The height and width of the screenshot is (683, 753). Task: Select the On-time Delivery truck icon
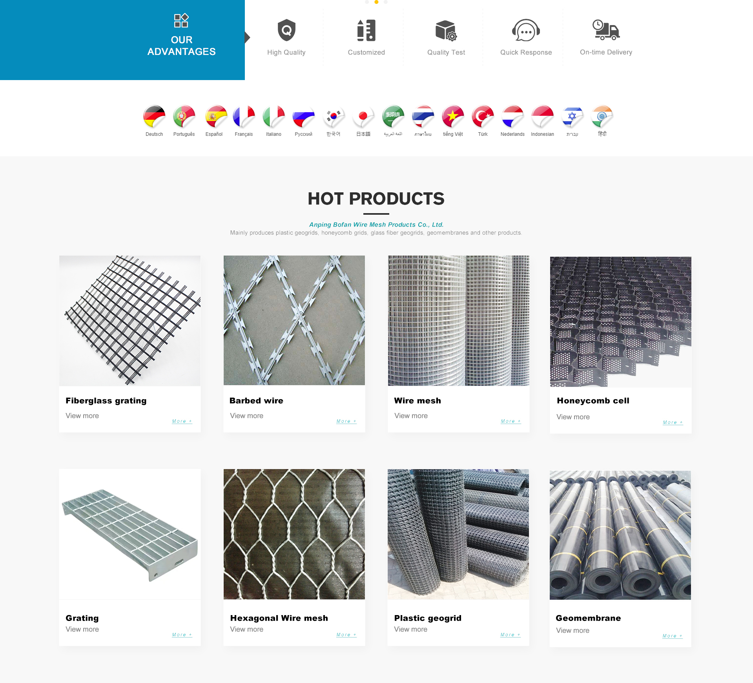point(606,30)
